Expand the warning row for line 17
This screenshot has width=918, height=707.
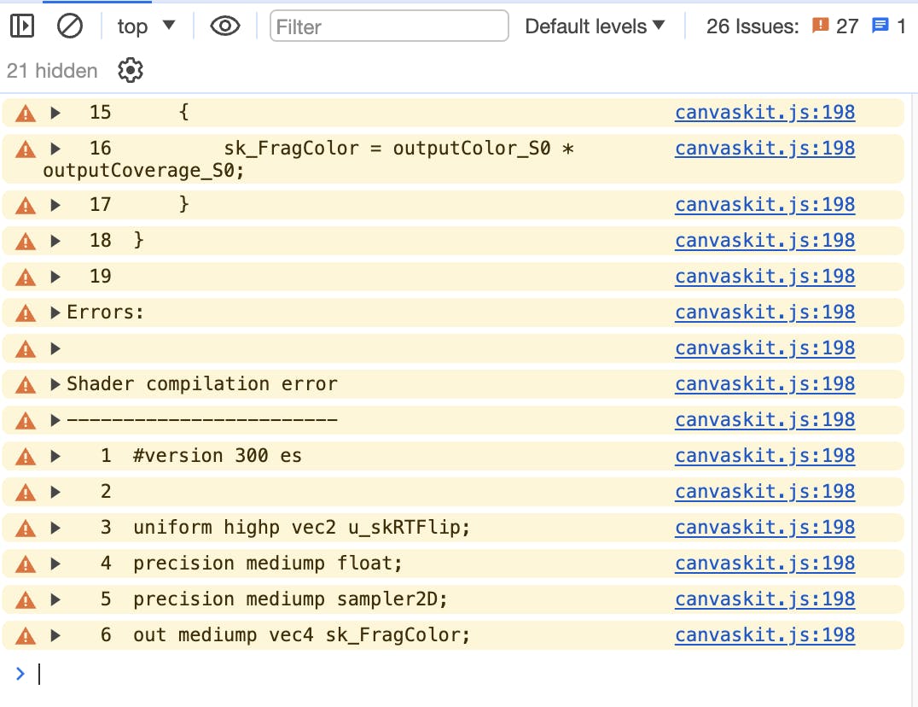pos(55,204)
